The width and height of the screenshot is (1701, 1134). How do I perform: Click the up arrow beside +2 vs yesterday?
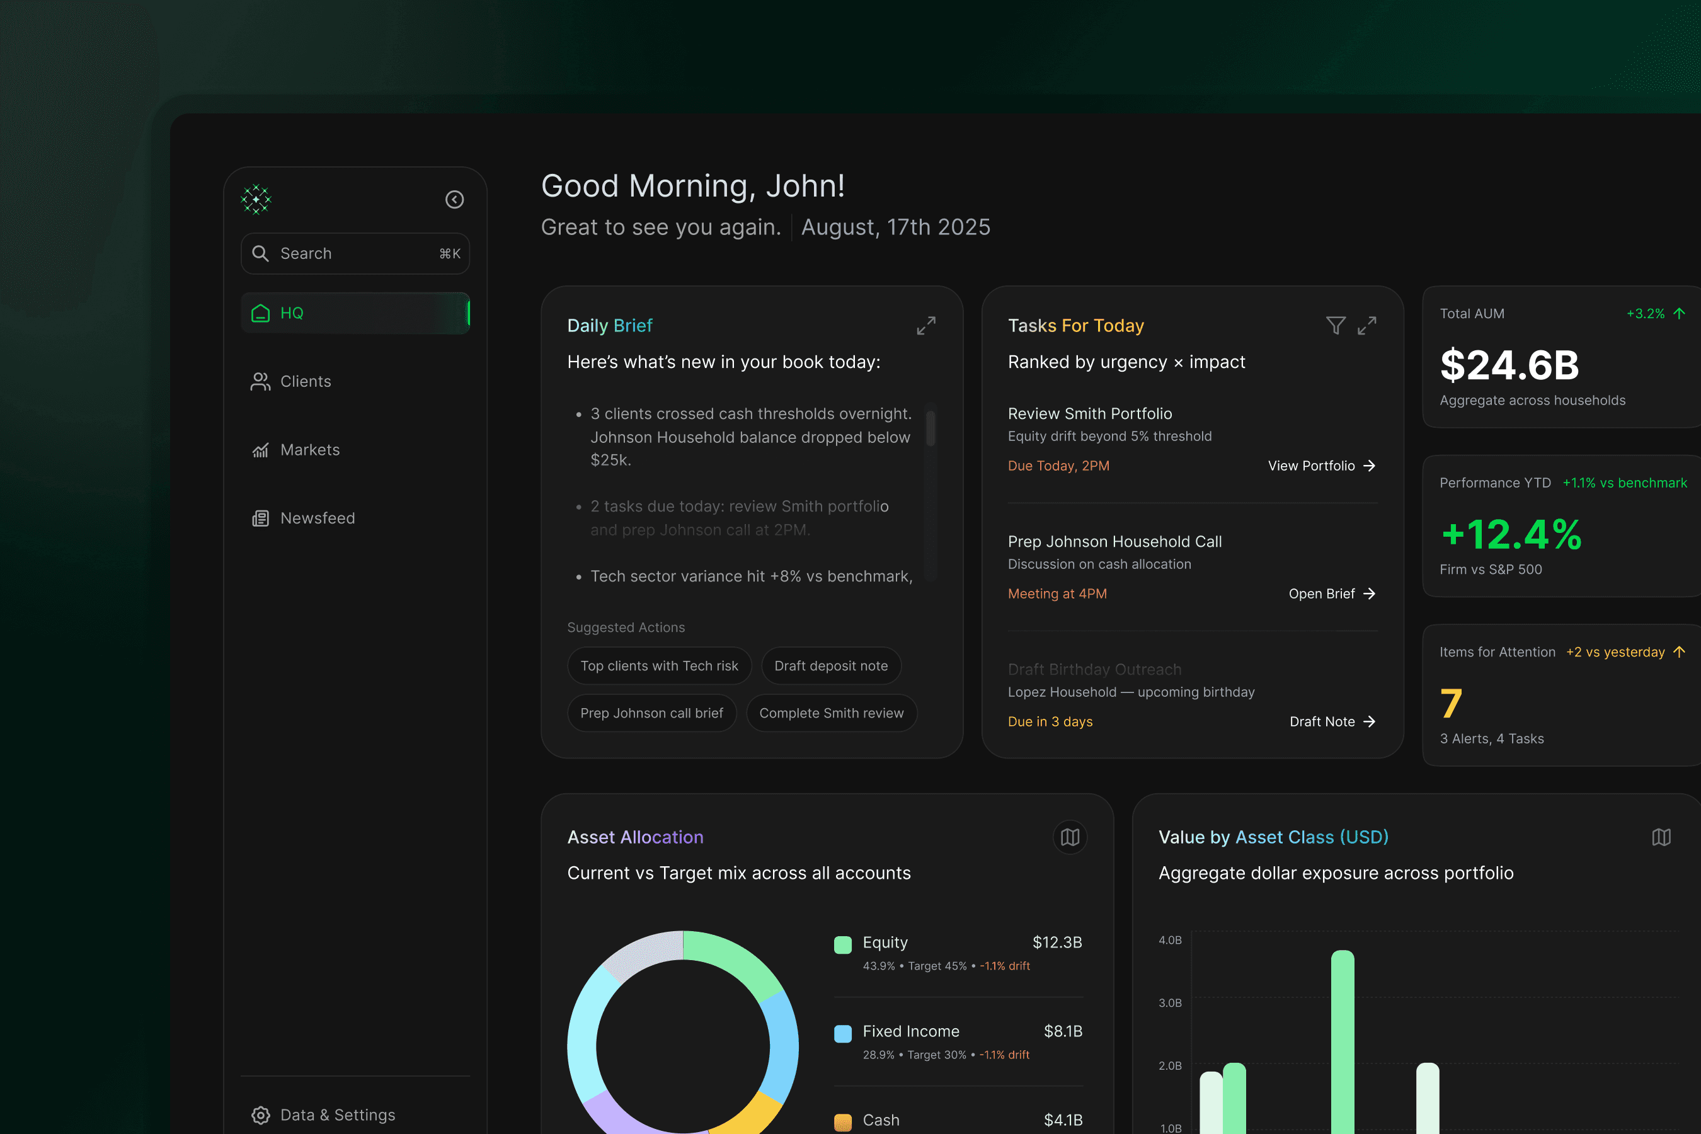pos(1680,651)
